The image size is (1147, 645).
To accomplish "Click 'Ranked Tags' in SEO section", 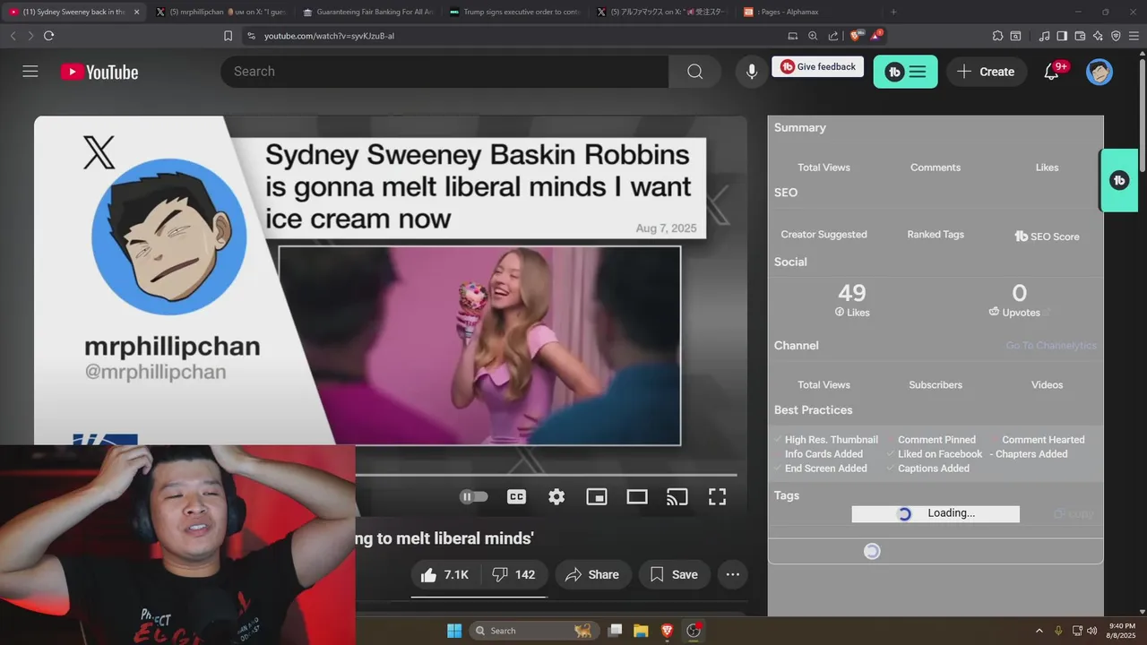I will pyautogui.click(x=936, y=235).
